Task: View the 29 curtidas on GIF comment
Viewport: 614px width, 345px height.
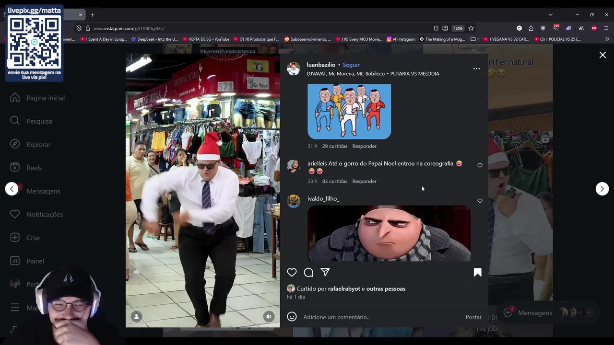Action: (x=335, y=146)
